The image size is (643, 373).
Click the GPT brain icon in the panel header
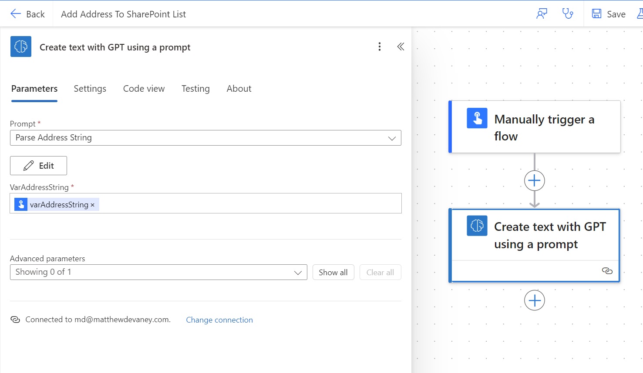point(20,46)
